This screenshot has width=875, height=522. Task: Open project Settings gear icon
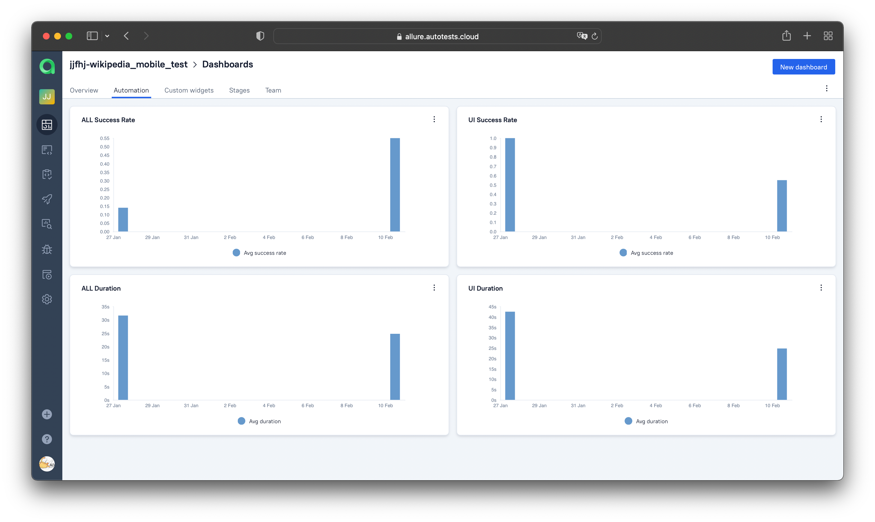point(47,299)
